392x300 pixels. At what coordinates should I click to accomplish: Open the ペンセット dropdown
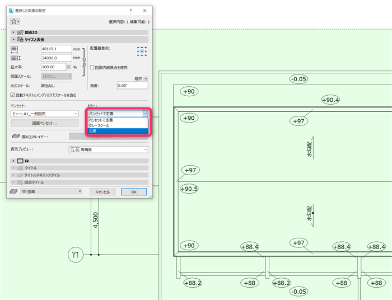click(x=45, y=114)
